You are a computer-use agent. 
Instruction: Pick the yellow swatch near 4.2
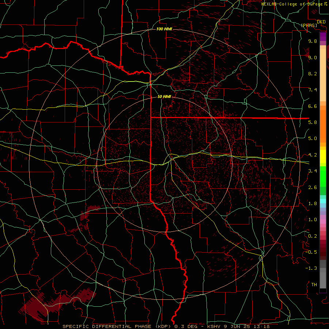click(323, 156)
